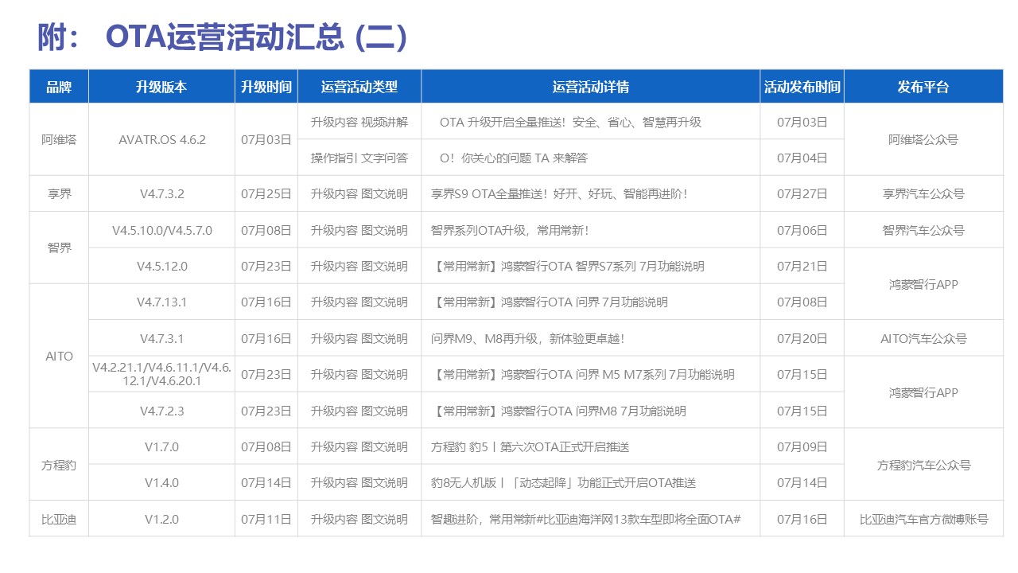The width and height of the screenshot is (1018, 573).
Task: Click the V1.2.0 version cell
Action: (161, 519)
